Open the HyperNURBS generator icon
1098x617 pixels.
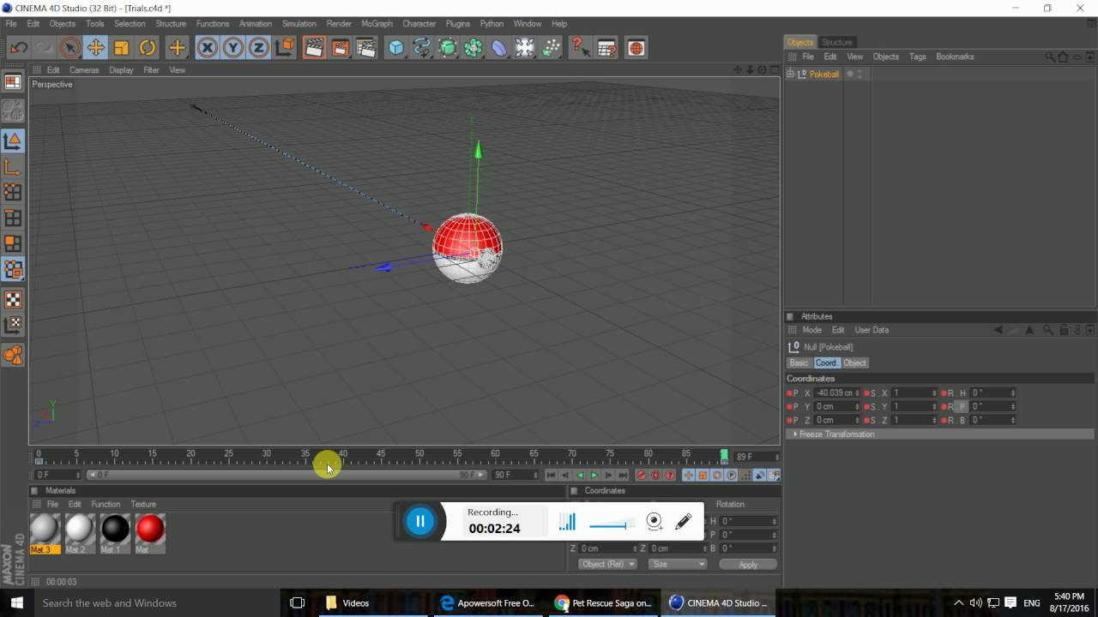tap(447, 48)
